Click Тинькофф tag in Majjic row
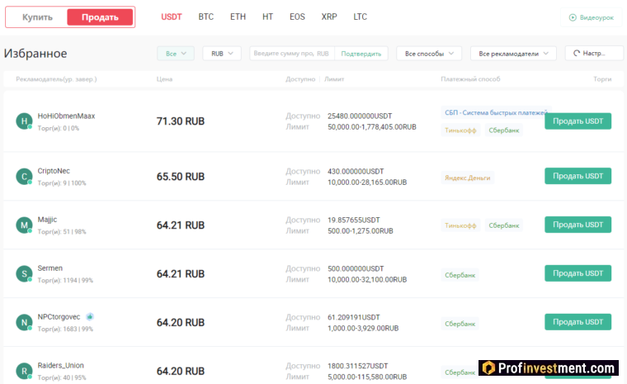 tap(460, 225)
